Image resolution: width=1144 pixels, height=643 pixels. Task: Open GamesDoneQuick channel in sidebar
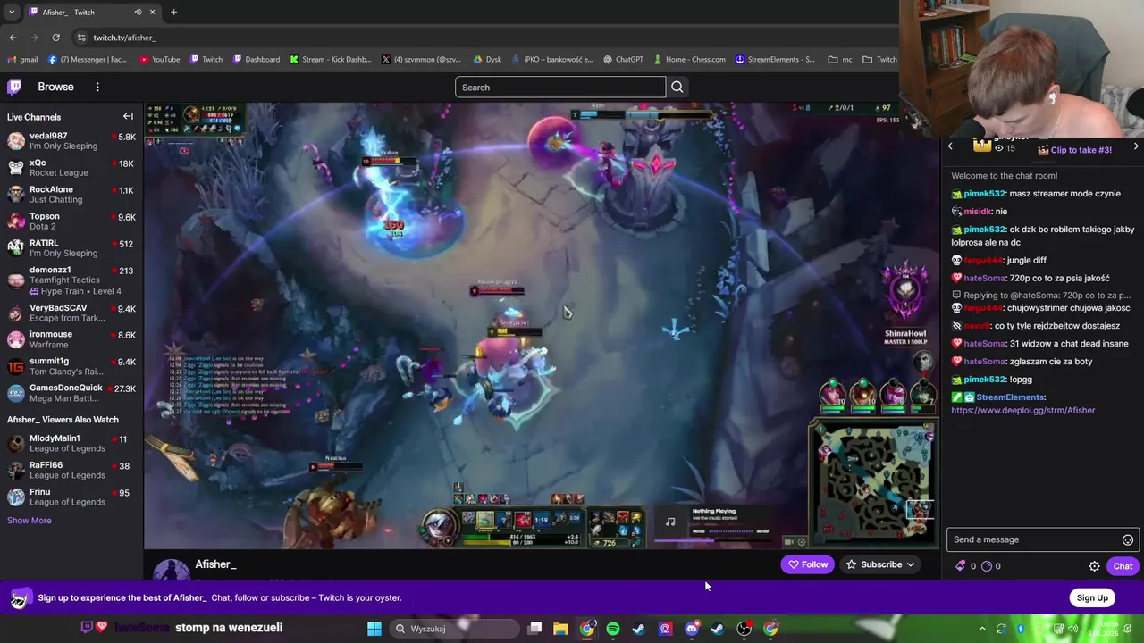pyautogui.click(x=71, y=393)
